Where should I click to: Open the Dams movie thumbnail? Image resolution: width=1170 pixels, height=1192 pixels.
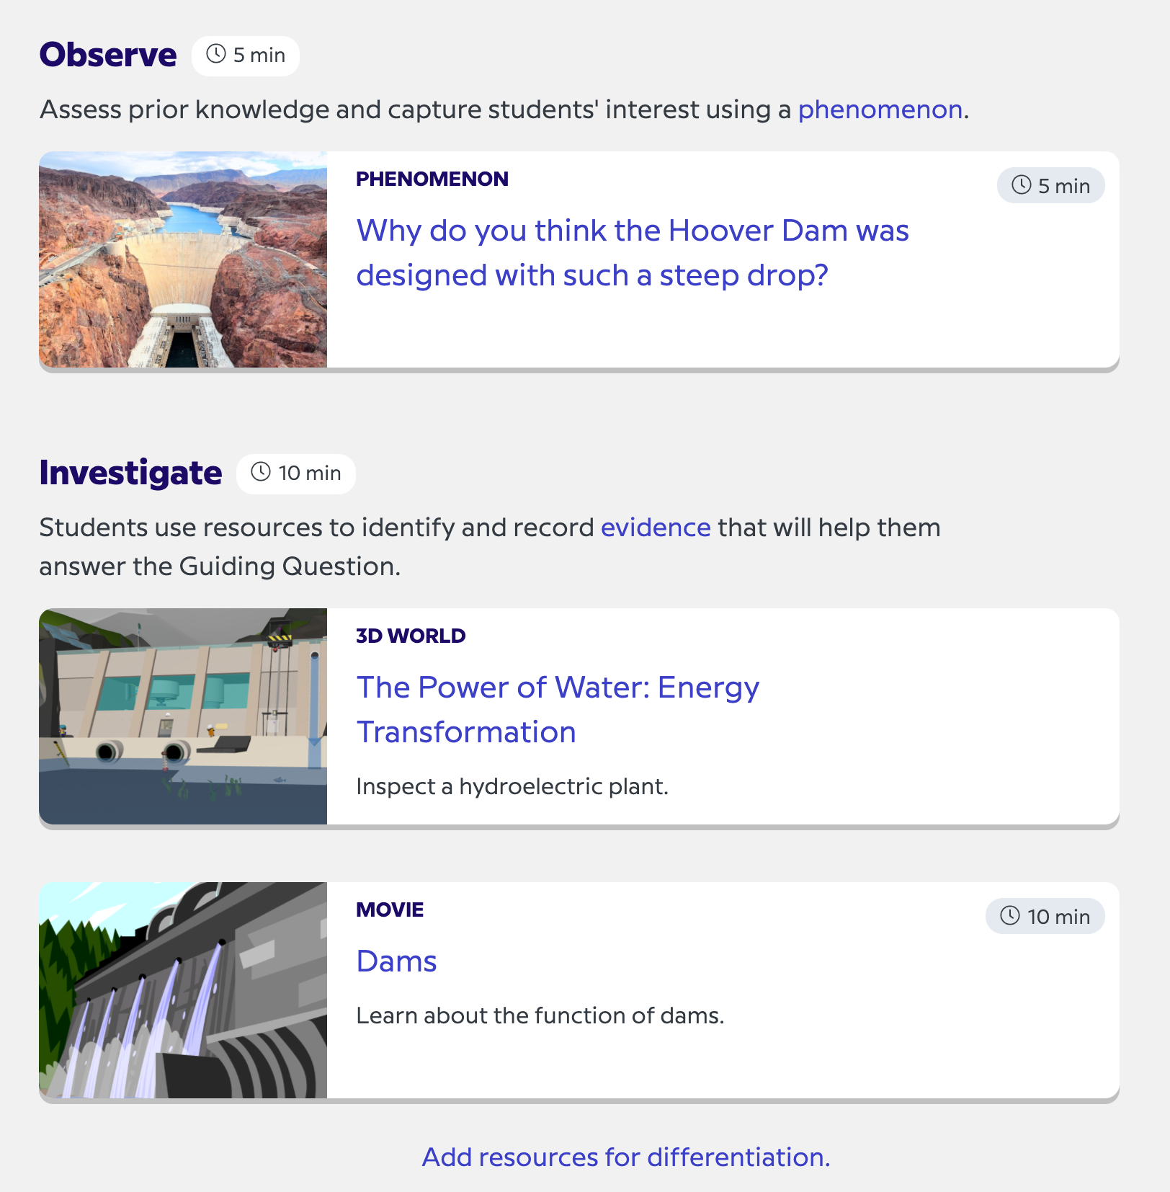coord(183,990)
